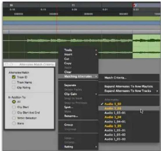Choose Spot... from the context menu
The height and width of the screenshot is (151, 161).
tap(78, 107)
